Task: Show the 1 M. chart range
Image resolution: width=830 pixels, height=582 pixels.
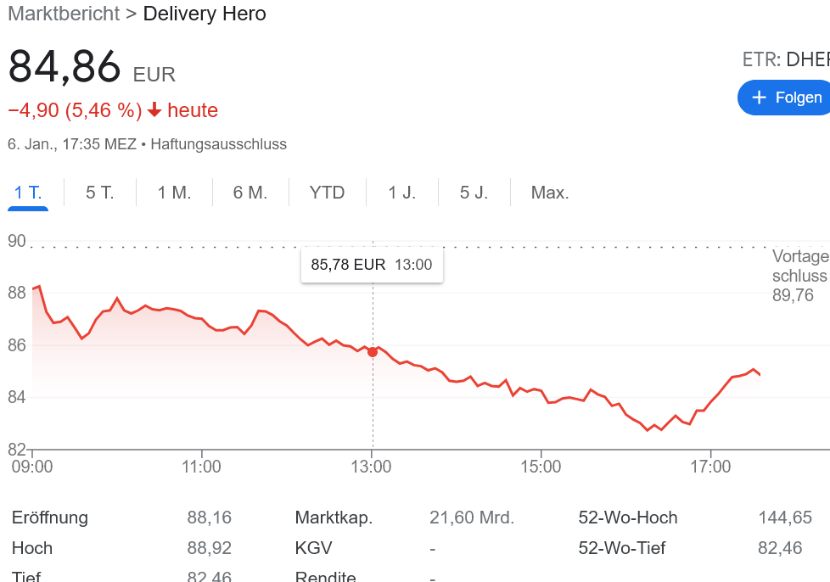Action: (x=174, y=193)
